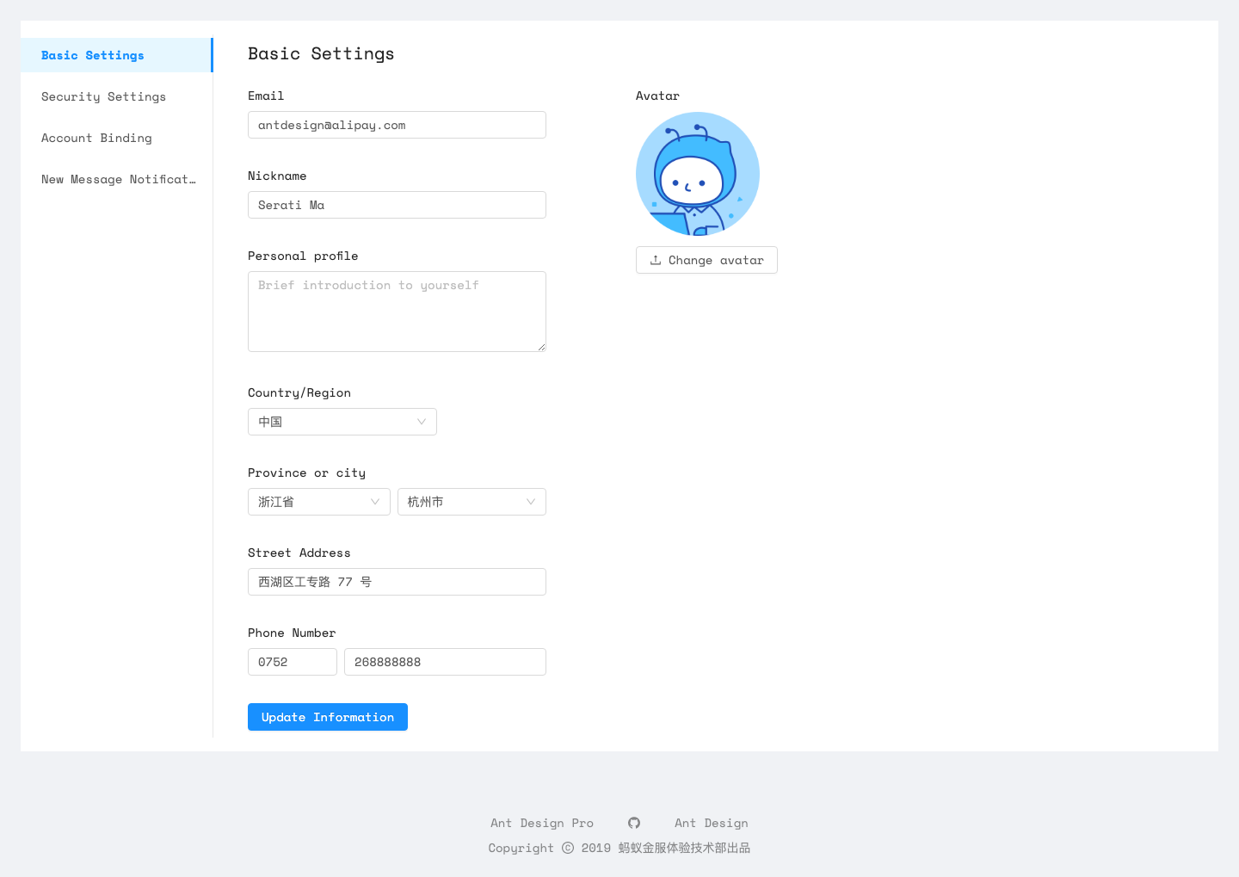This screenshot has width=1239, height=877.
Task: Click the user avatar image
Action: (698, 174)
